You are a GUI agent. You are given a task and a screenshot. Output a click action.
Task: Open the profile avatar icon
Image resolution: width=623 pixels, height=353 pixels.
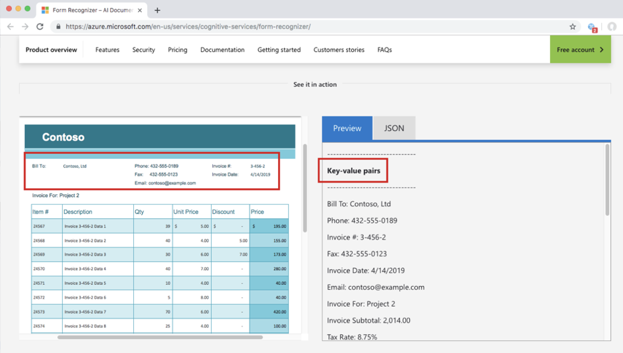click(x=612, y=27)
